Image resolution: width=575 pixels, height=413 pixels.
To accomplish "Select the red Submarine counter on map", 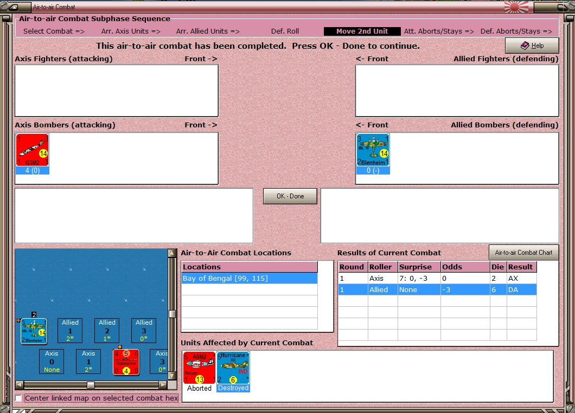I will pos(126,362).
